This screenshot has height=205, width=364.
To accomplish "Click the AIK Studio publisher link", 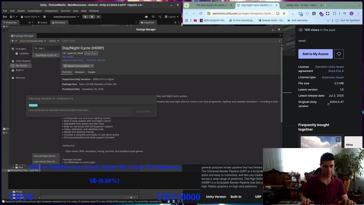I will (68, 57).
